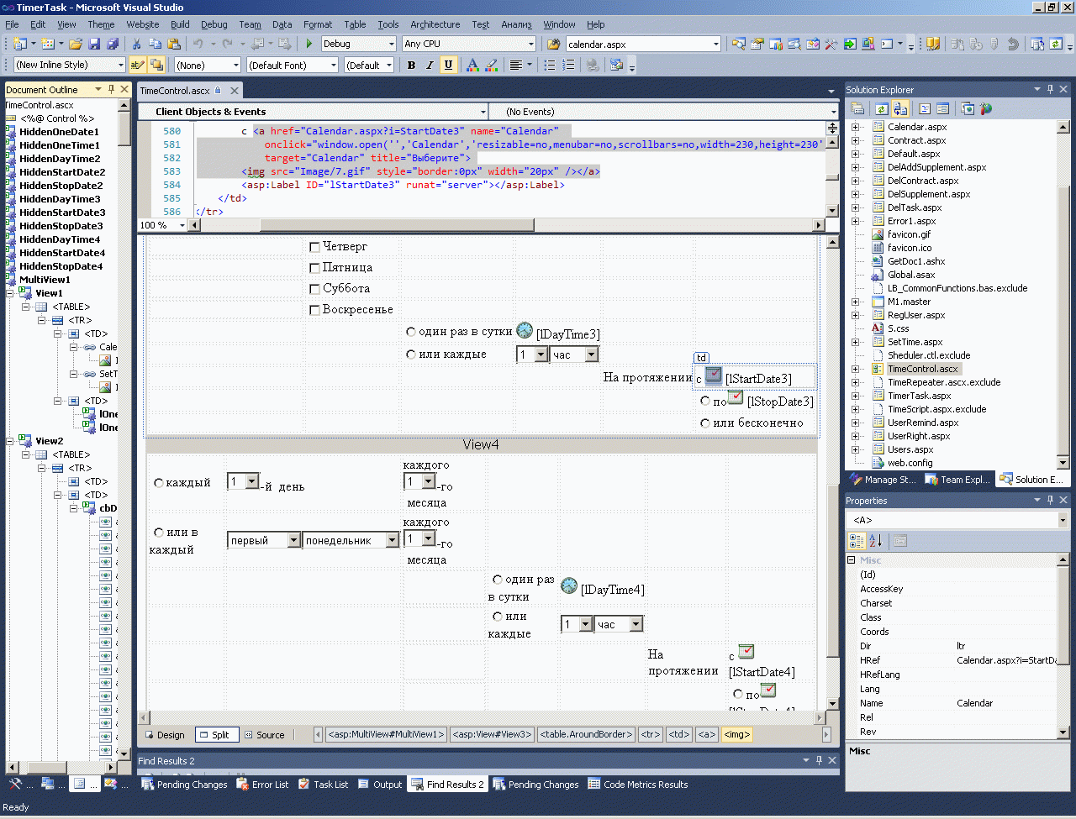Click the Foreground Color button
This screenshot has width=1076, height=819.
[472, 65]
